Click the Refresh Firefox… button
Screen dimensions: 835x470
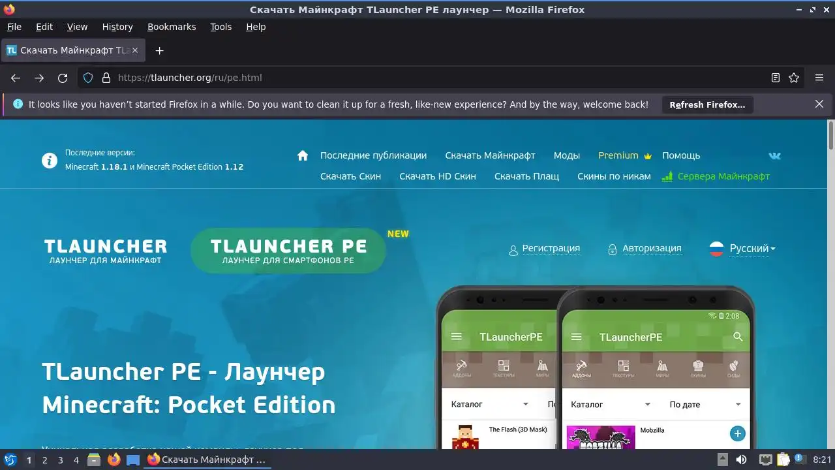[707, 104]
